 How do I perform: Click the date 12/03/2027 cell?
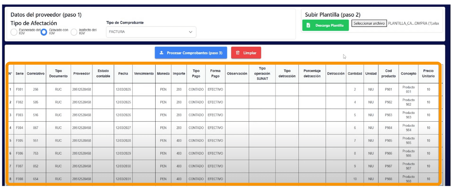click(123, 128)
